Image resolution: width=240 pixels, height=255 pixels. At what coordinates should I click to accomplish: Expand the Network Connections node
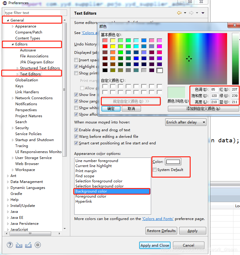click(13, 98)
